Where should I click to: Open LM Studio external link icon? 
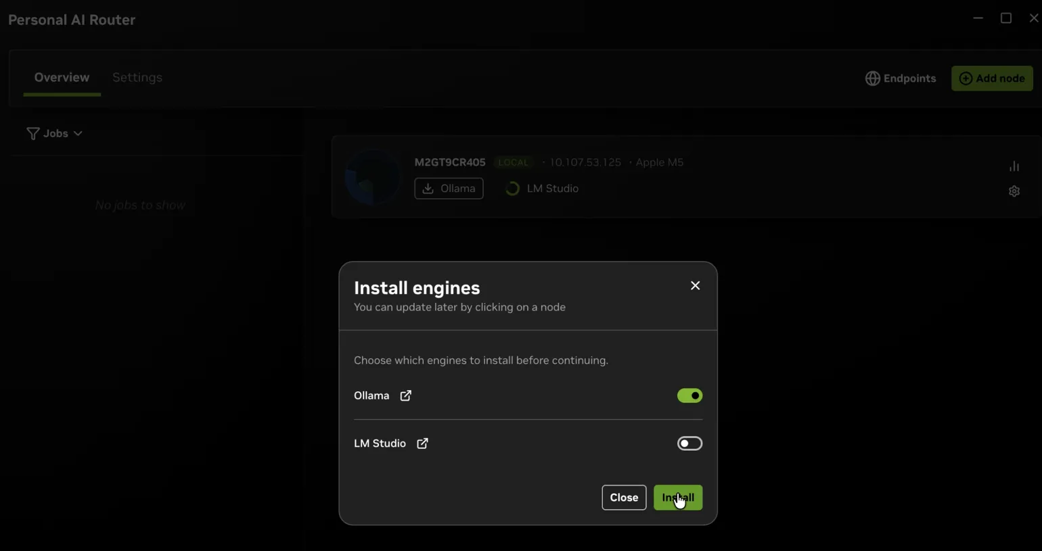[x=422, y=444]
